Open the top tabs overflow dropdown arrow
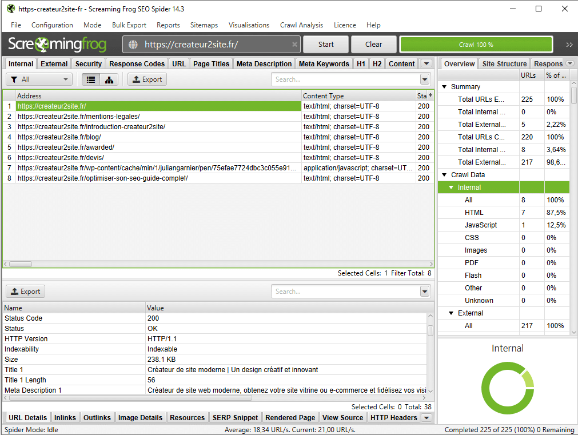Viewport: 578px width, 435px height. click(426, 63)
